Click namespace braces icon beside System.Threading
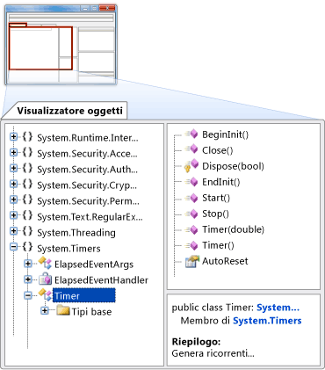The height and width of the screenshot is (370, 325). click(27, 232)
